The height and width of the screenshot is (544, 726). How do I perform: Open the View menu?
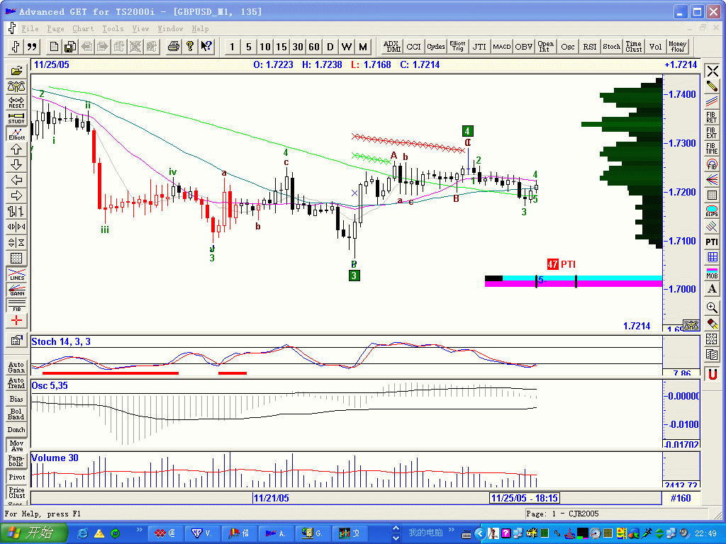click(x=141, y=28)
